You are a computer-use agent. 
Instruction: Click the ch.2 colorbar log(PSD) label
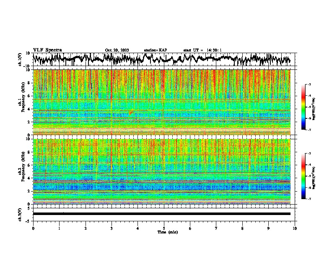314,178
